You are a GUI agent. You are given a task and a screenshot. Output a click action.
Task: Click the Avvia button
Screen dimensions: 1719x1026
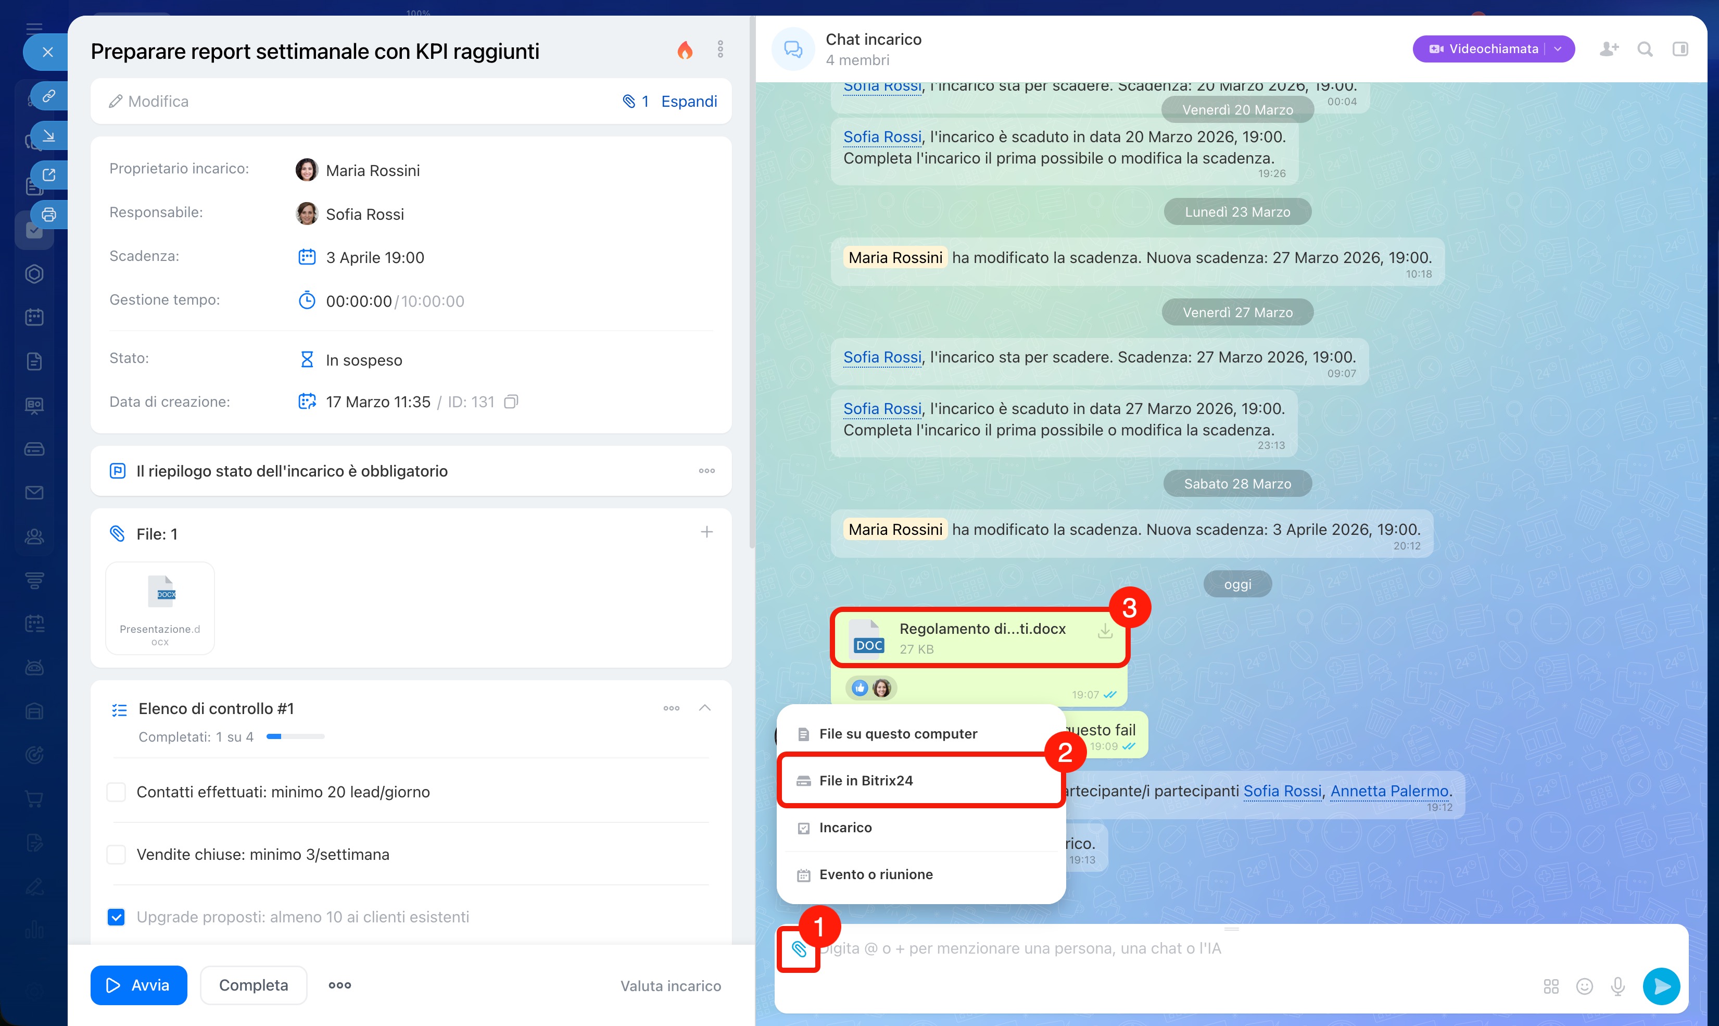tap(138, 985)
